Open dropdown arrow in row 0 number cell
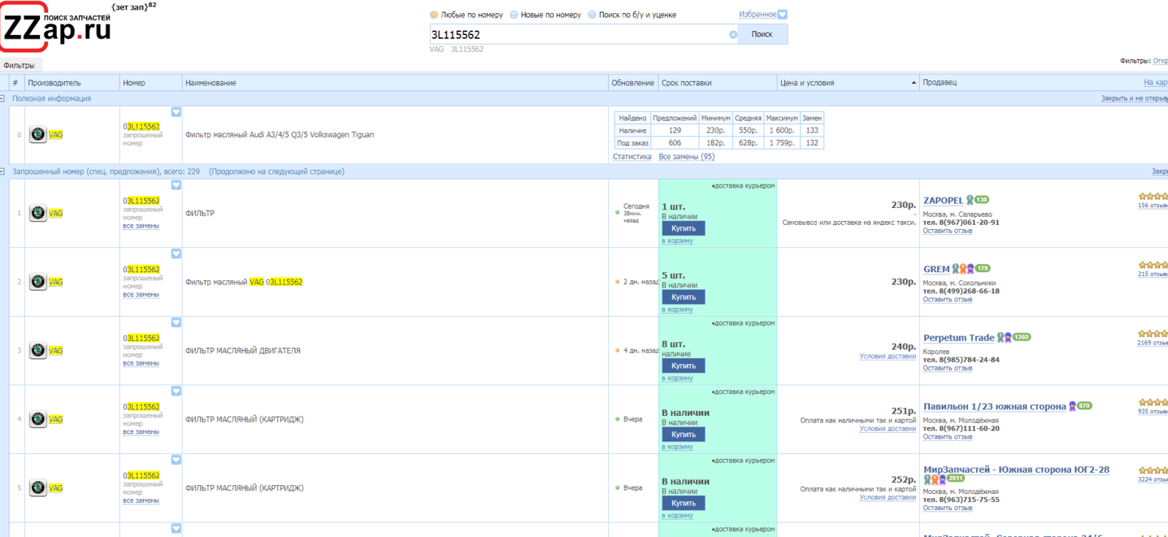Viewport: 1168px width, 537px height. point(176,112)
